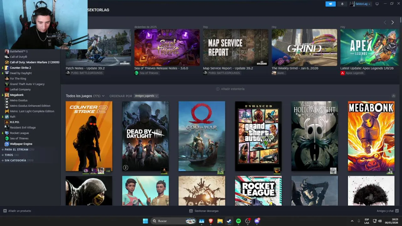The image size is (402, 226).
Task: Click R.E.P.O. game icon in sidebar
Action: tap(7, 122)
